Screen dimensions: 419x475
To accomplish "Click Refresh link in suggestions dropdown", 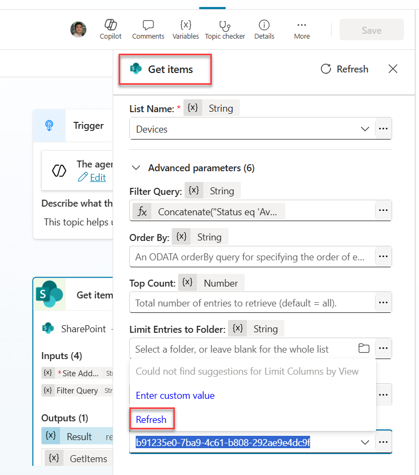I will tap(151, 420).
